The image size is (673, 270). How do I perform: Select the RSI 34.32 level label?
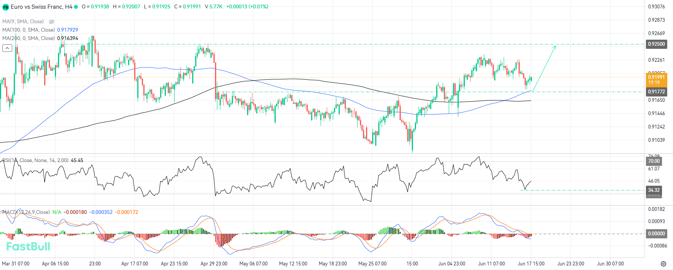(x=654, y=190)
